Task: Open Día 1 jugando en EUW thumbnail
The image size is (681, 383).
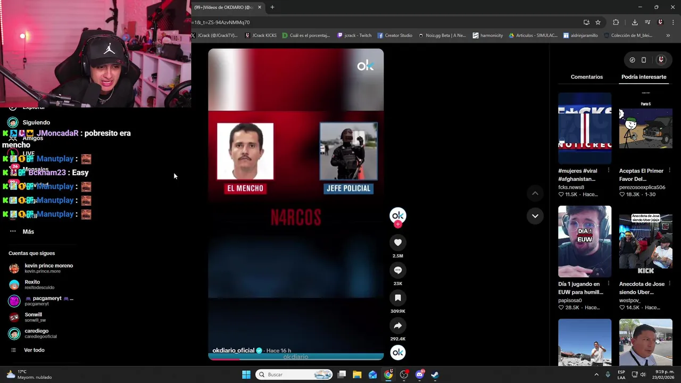Action: coord(585,242)
